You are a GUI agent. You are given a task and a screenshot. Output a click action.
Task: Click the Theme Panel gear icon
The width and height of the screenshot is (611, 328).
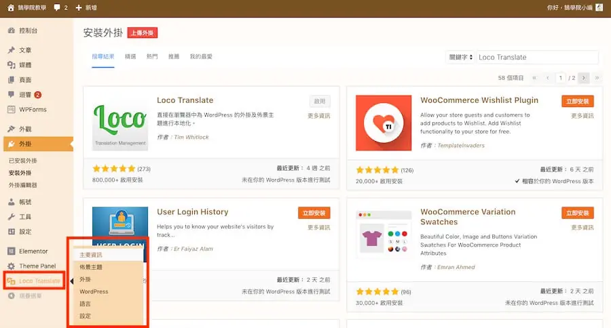[12, 266]
